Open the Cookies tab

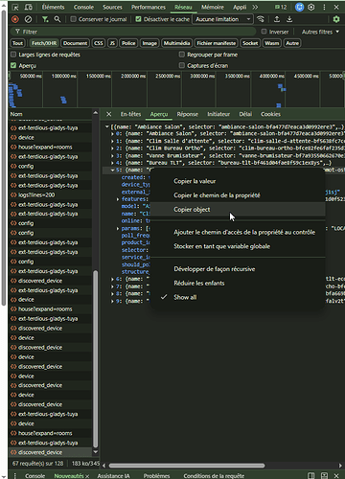(x=270, y=114)
